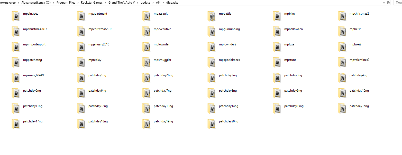
Task: Select the mpsmuggler folder icon
Action: [x=146, y=63]
